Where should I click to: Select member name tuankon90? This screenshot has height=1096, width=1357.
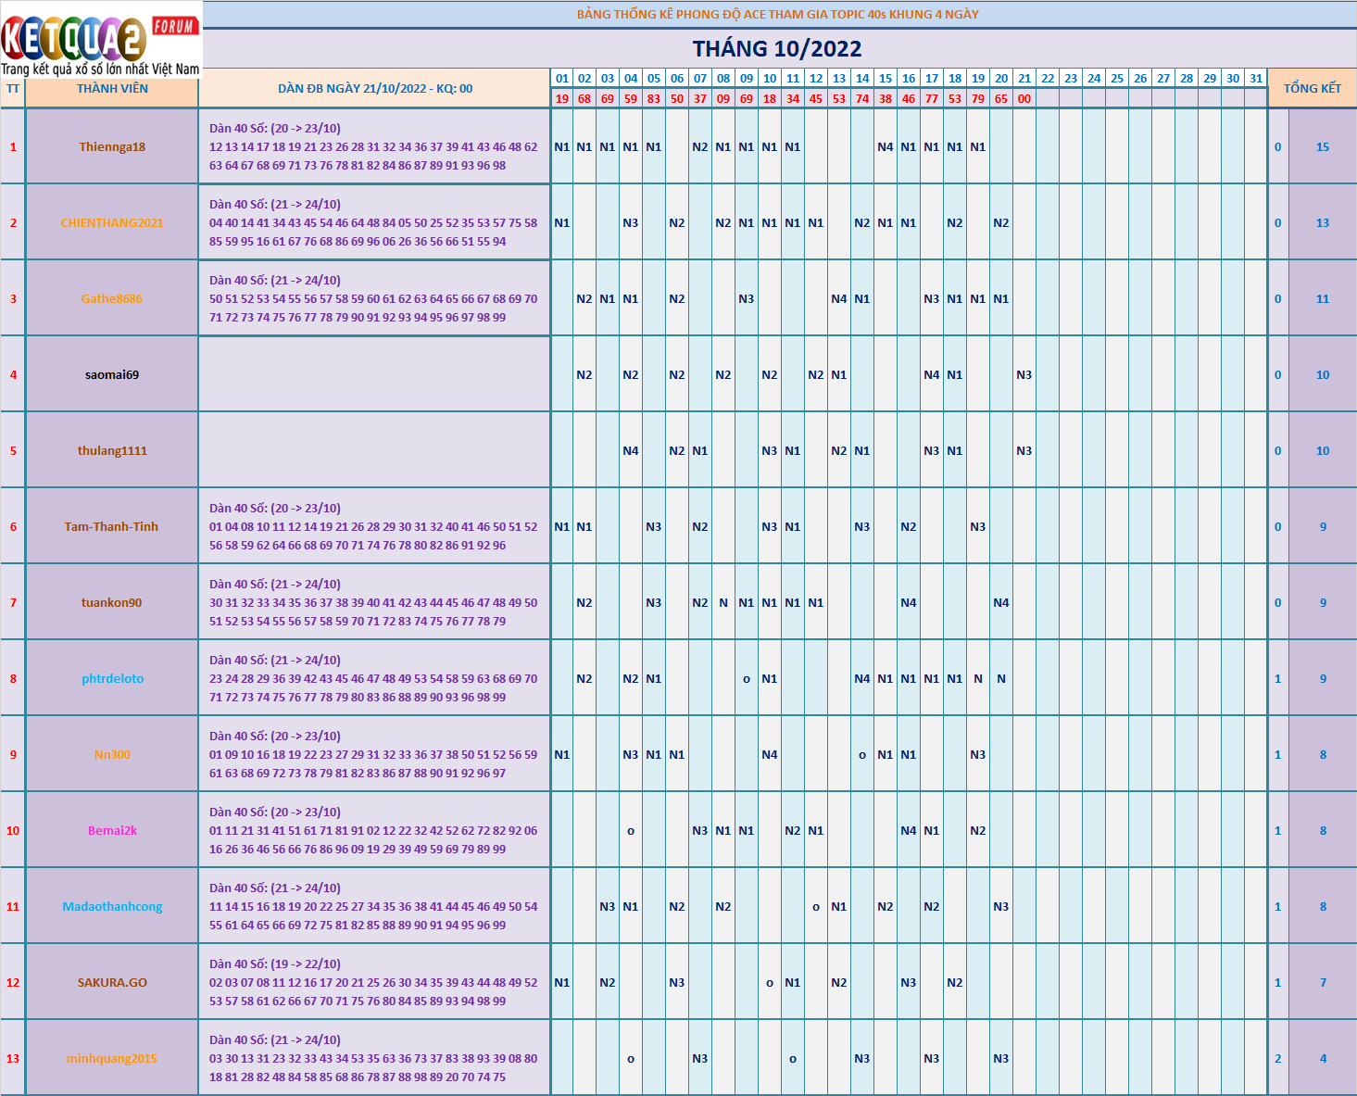(112, 602)
